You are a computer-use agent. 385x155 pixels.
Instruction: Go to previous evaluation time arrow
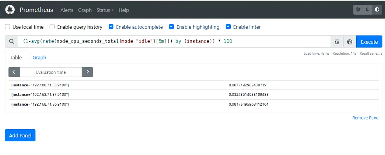click(x=14, y=72)
